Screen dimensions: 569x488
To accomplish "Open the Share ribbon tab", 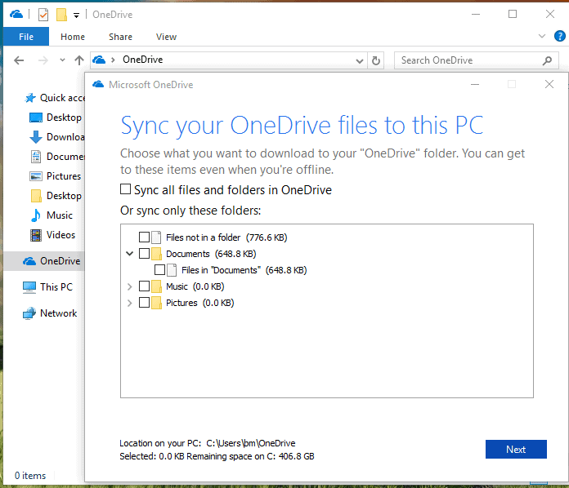I will point(120,37).
